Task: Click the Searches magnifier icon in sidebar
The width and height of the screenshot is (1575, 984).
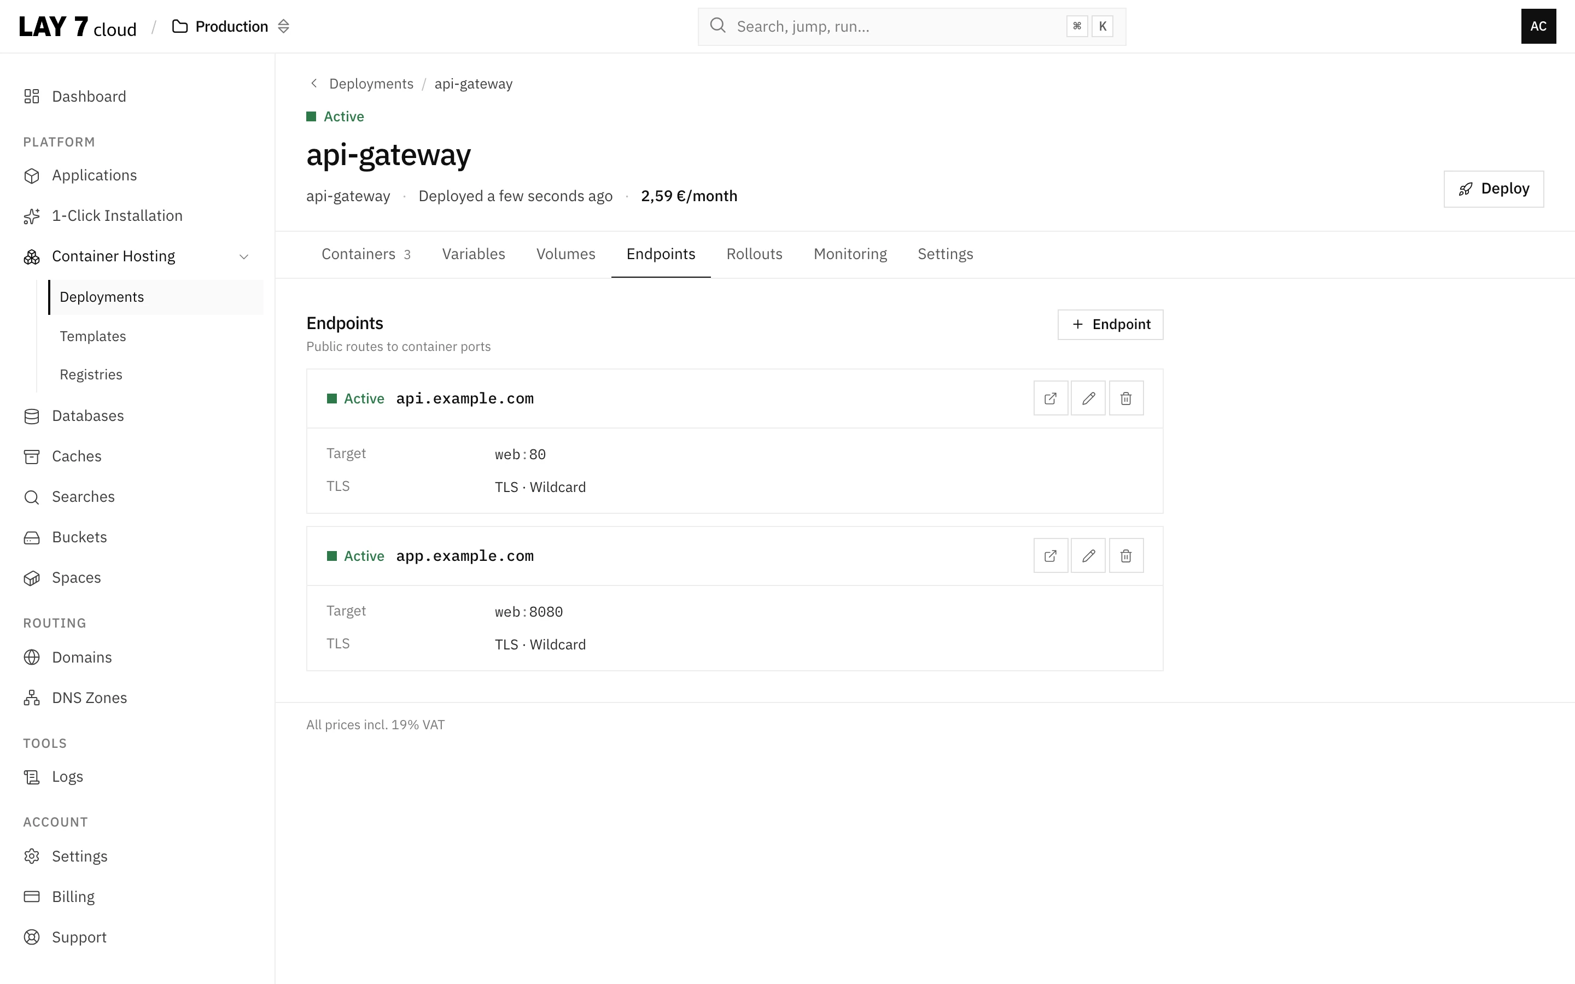Action: 31,497
